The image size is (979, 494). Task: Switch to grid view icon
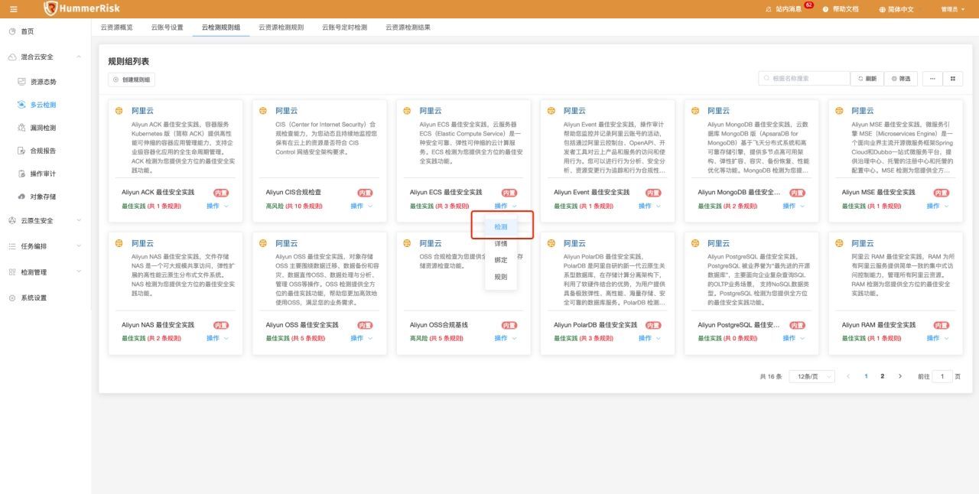(x=953, y=78)
